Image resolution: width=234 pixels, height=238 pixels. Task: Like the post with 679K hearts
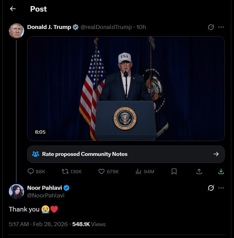coord(102,171)
